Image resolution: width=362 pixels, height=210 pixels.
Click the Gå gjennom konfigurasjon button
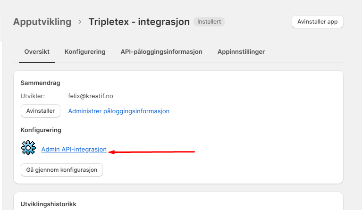tap(62, 170)
